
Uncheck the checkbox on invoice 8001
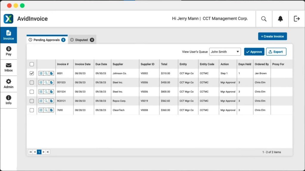32,73
